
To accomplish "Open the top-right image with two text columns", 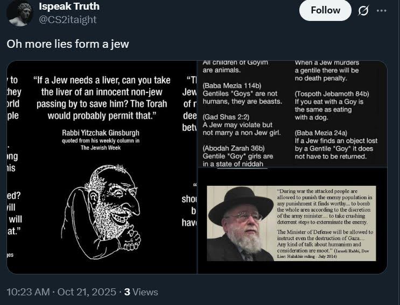I will [292, 114].
